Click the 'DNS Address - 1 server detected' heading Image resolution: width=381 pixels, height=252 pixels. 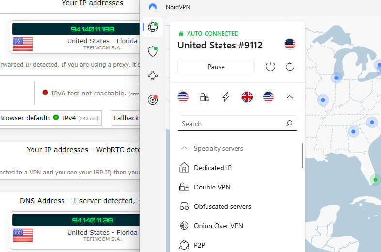(x=79, y=201)
